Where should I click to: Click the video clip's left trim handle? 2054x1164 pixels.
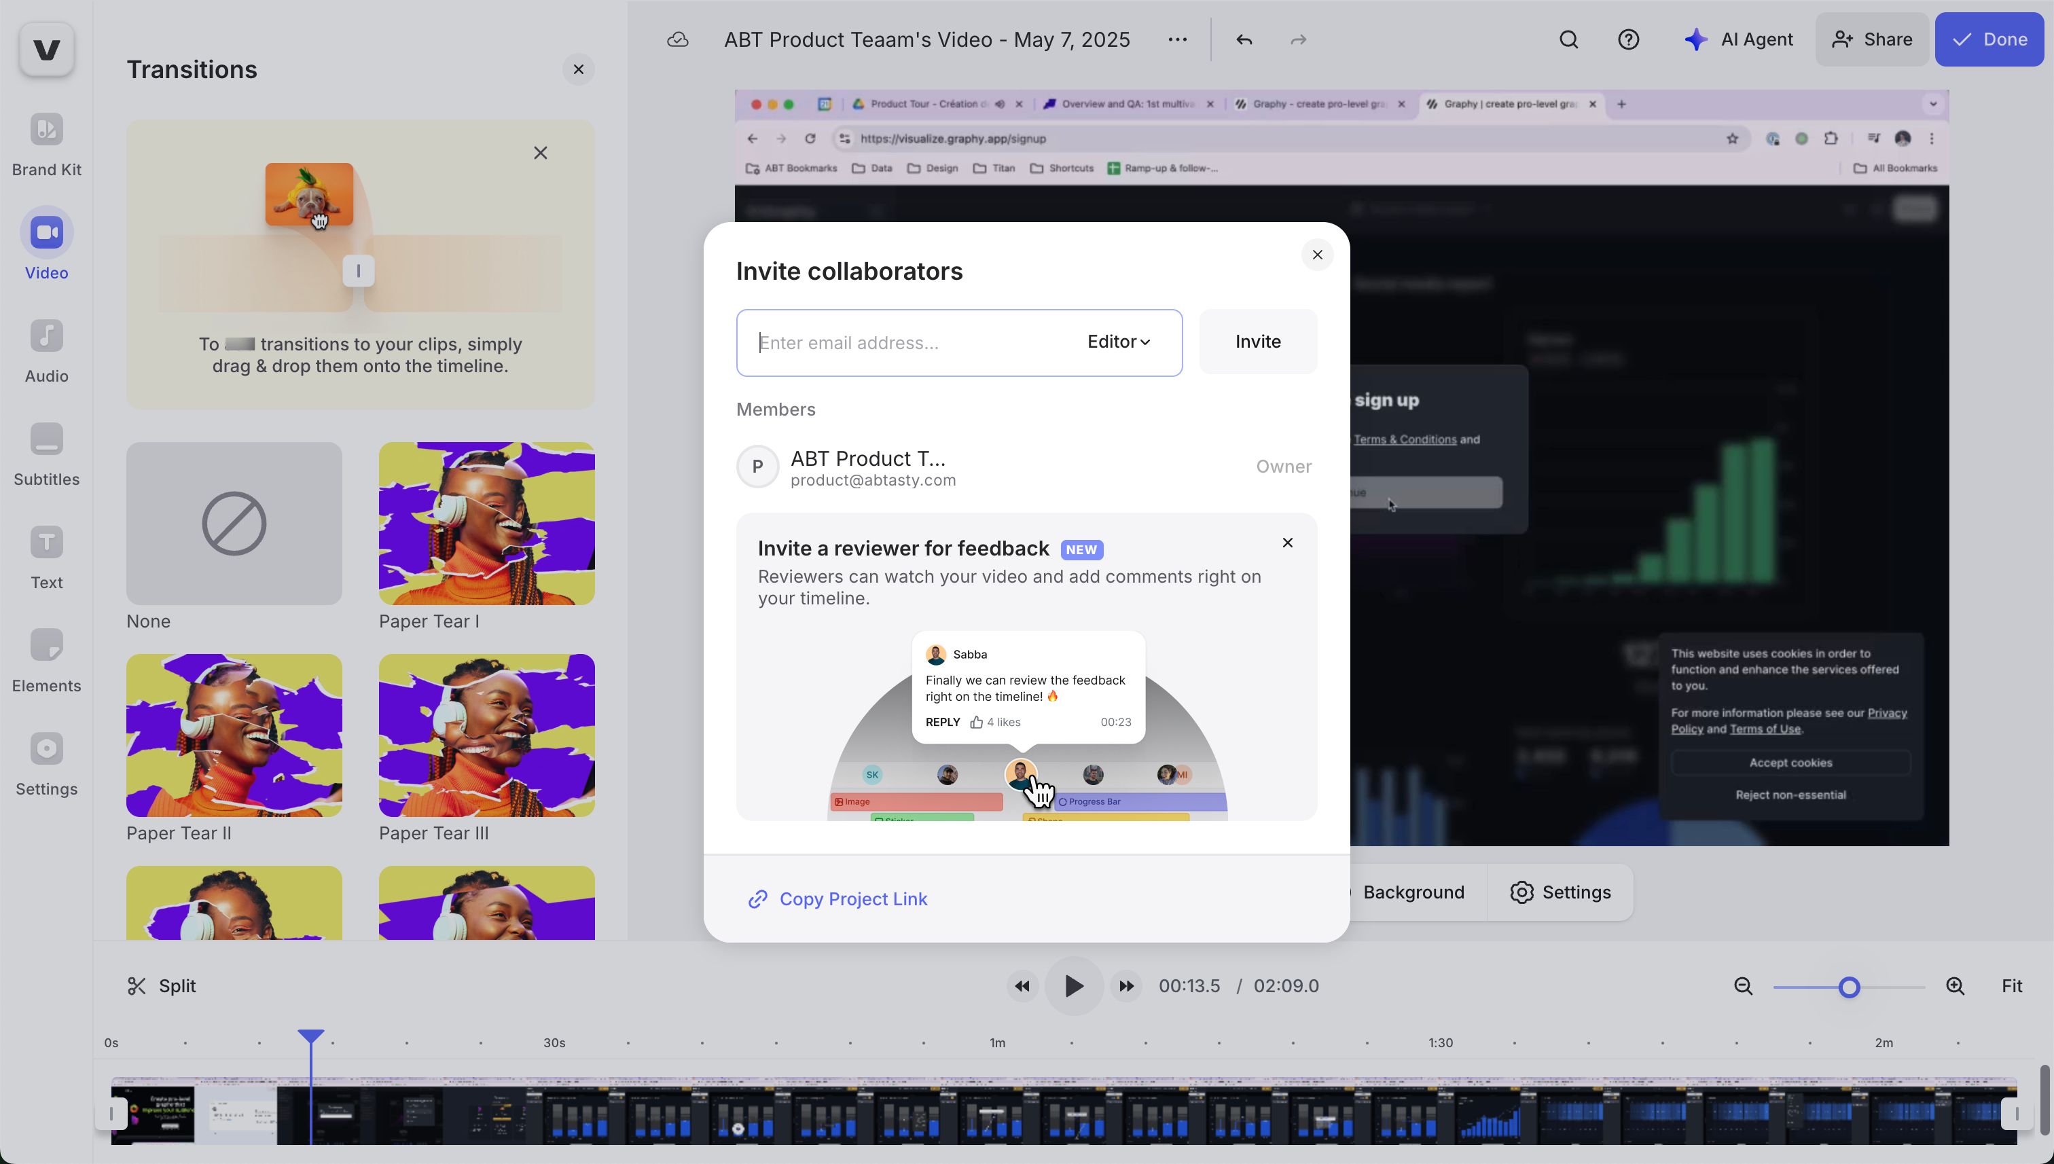[x=111, y=1113]
